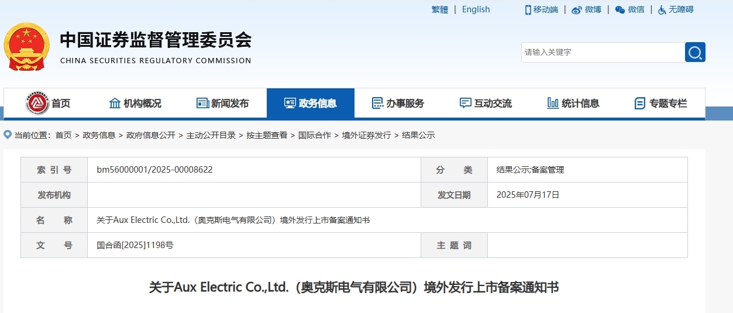
Task: Click breadcrumb link 政府信息公开
Action: click(151, 135)
